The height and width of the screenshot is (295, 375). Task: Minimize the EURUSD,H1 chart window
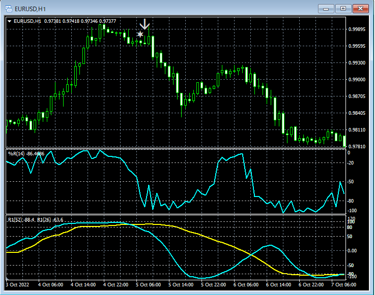click(326, 8)
